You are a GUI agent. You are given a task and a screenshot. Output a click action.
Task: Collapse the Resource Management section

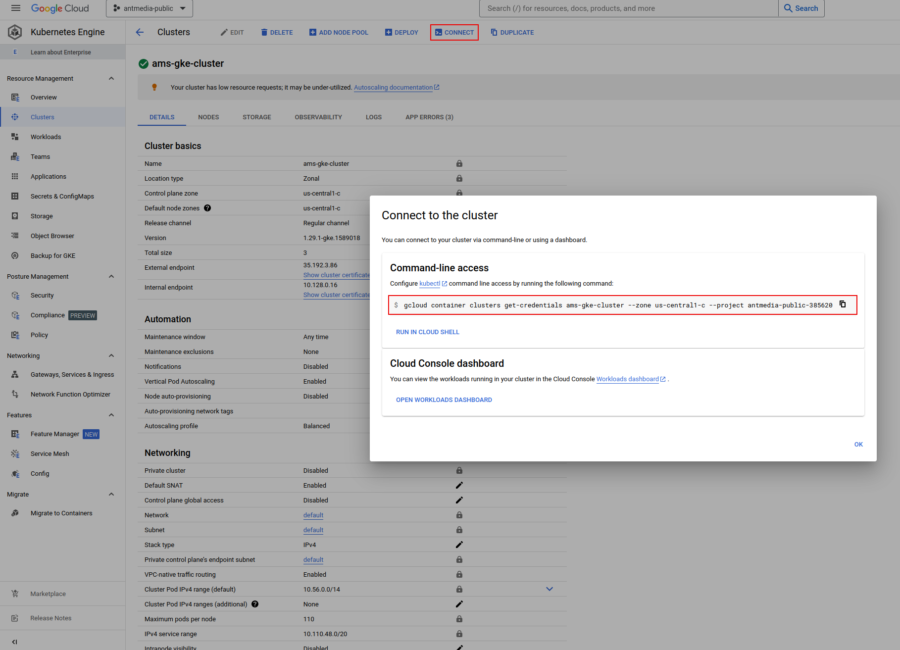tap(111, 78)
